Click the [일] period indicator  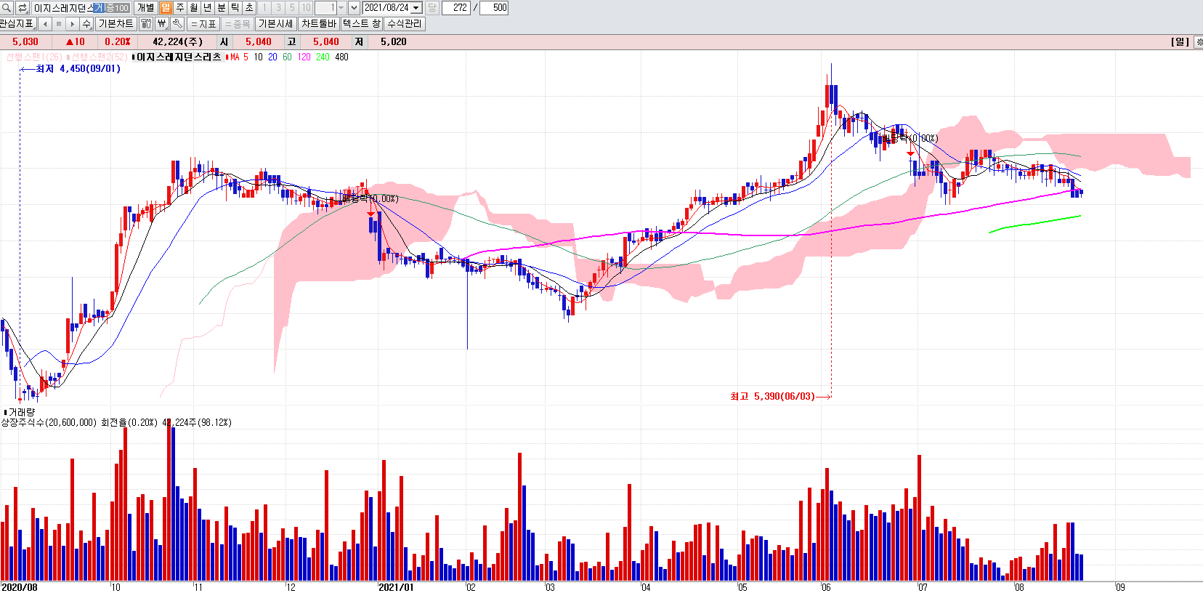(x=1180, y=41)
